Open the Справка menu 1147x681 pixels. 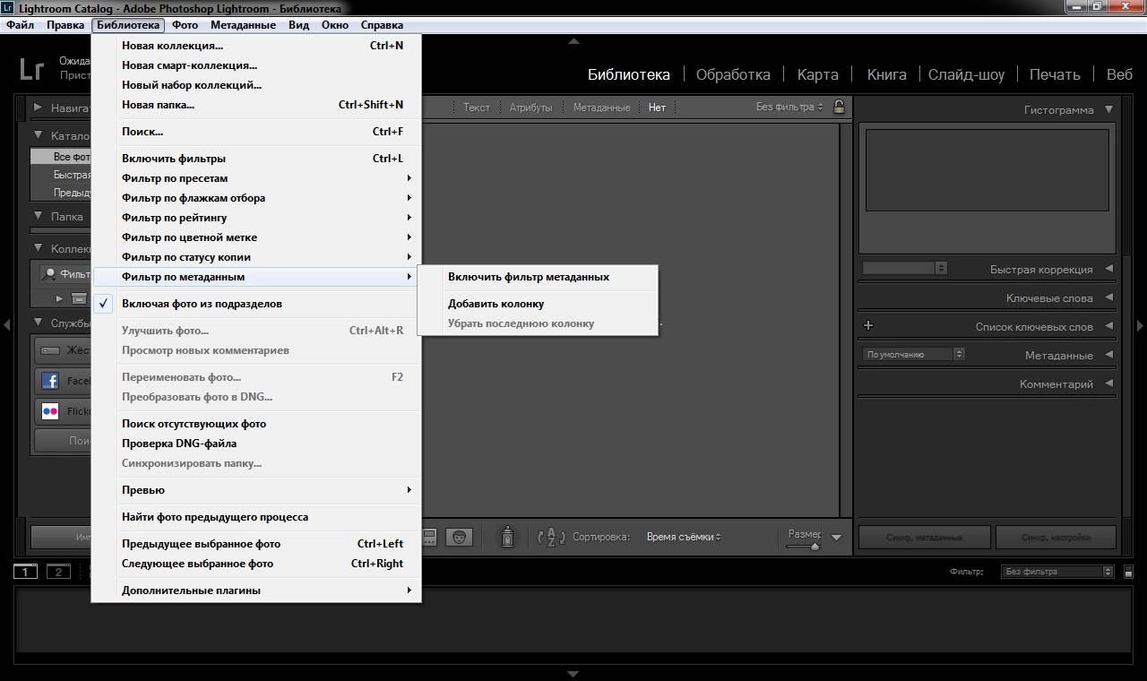tap(382, 25)
